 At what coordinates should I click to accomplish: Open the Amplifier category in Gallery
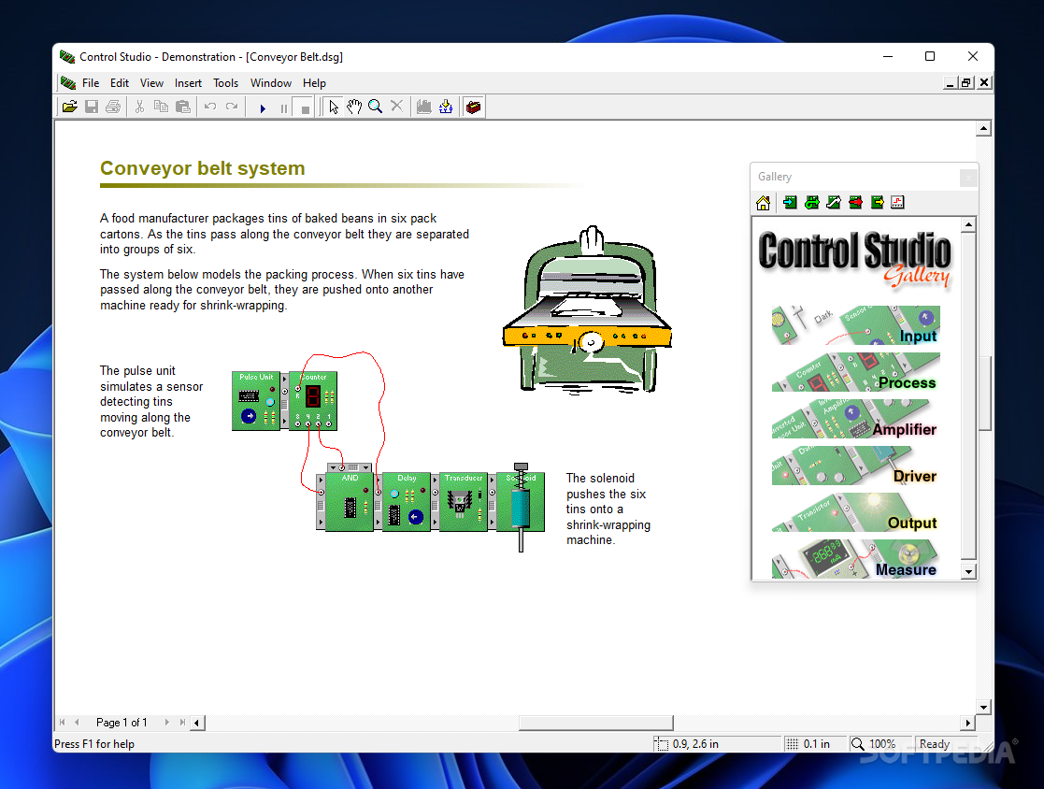coord(855,419)
